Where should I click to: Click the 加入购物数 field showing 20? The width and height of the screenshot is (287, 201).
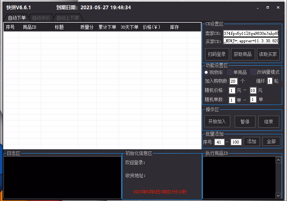233,81
